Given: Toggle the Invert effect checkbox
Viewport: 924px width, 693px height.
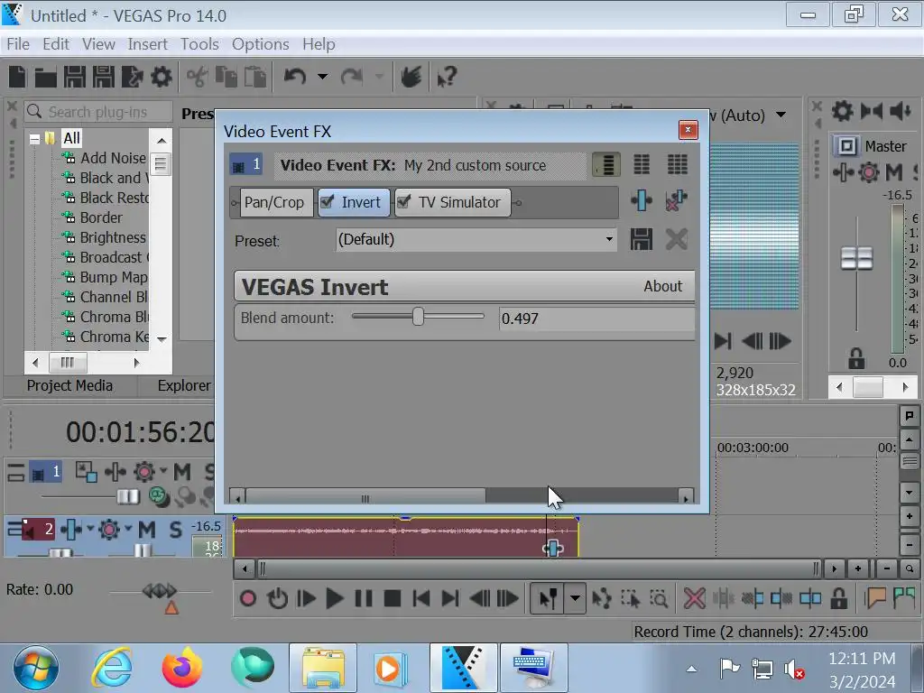Looking at the screenshot, I should pos(327,201).
